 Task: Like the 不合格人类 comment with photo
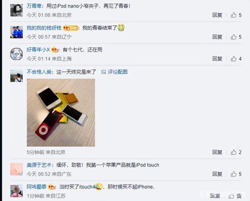234,152
